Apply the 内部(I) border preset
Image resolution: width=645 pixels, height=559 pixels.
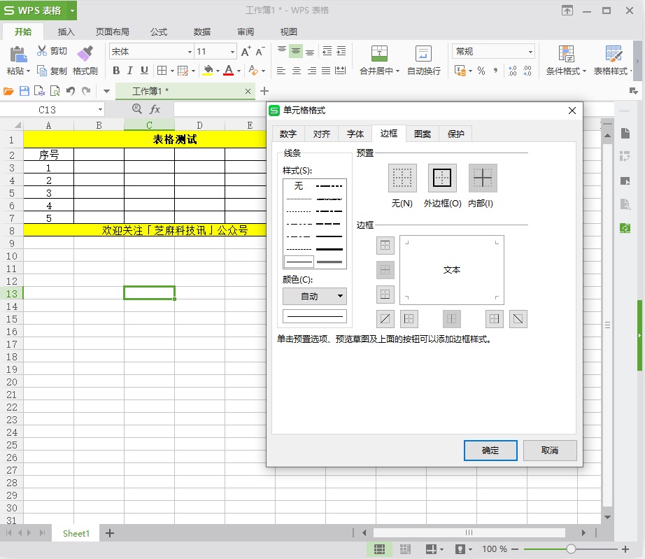click(x=483, y=178)
